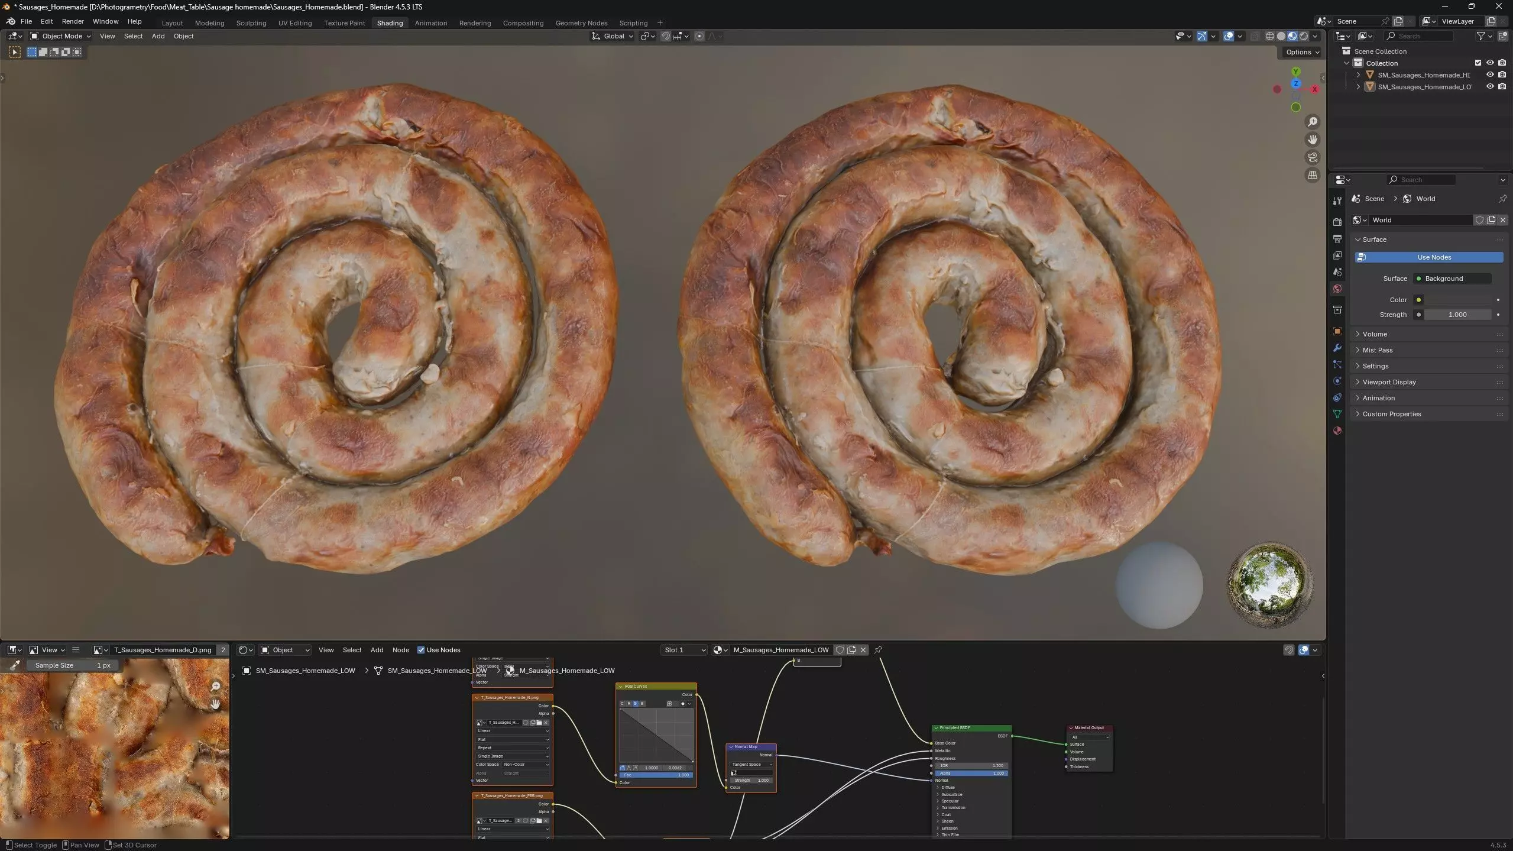Expand the Volume panel
Screen dimensions: 1513x851
[1428, 334]
